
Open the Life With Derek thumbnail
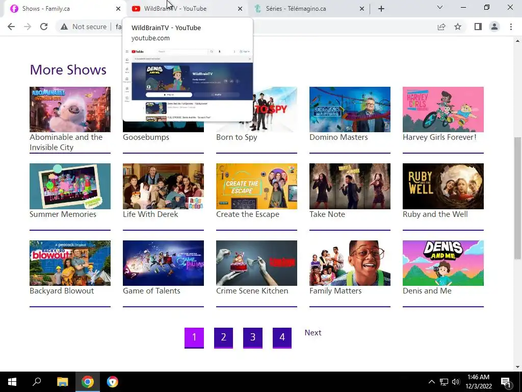163,186
